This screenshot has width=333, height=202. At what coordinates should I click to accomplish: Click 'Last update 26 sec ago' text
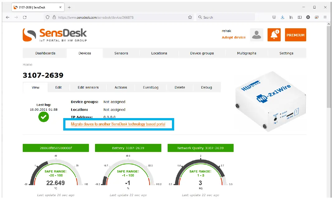(x=56, y=195)
